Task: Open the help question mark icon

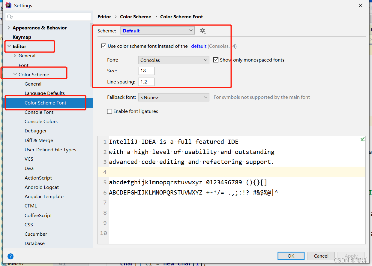Action: 10,256
